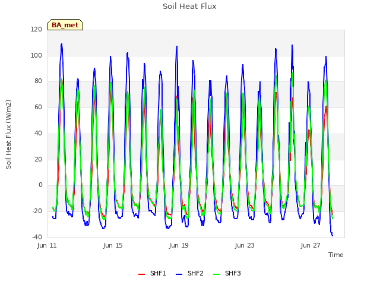Viewport: 380px width, 285px height.
Task: Click the -20 y-axis tick label
Action: (x=37, y=211)
